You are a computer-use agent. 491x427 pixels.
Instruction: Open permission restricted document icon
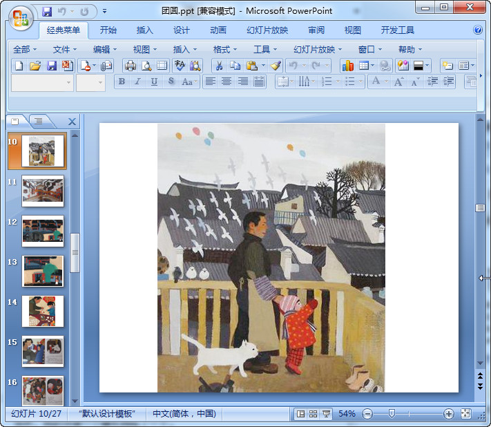85,66
